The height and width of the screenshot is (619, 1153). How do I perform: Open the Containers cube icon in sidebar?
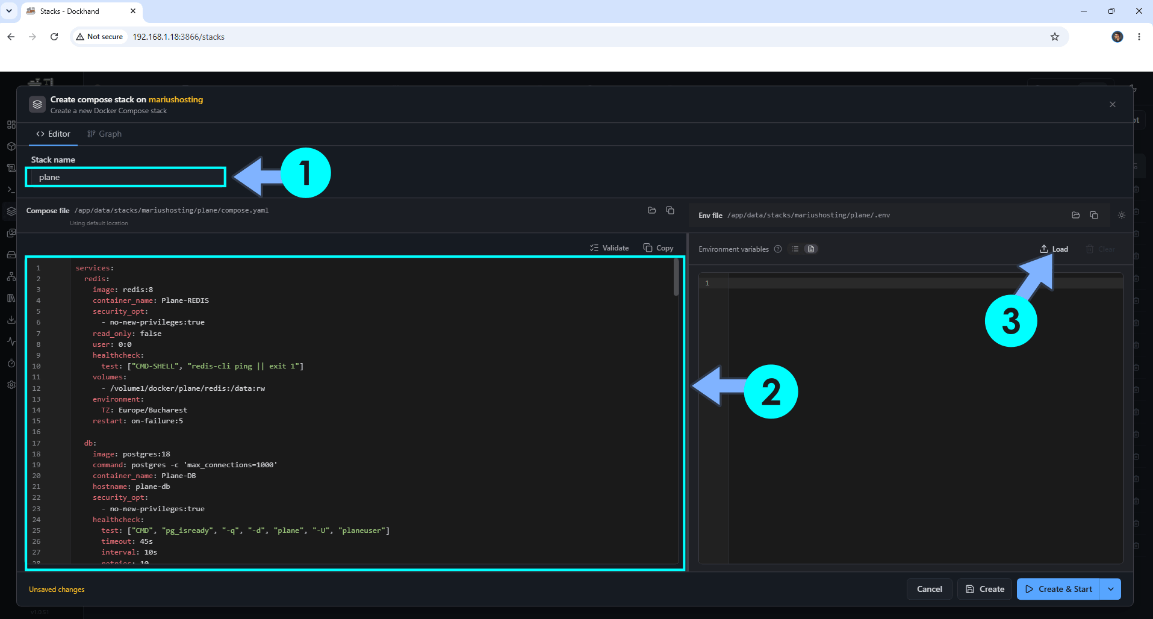pyautogui.click(x=11, y=146)
